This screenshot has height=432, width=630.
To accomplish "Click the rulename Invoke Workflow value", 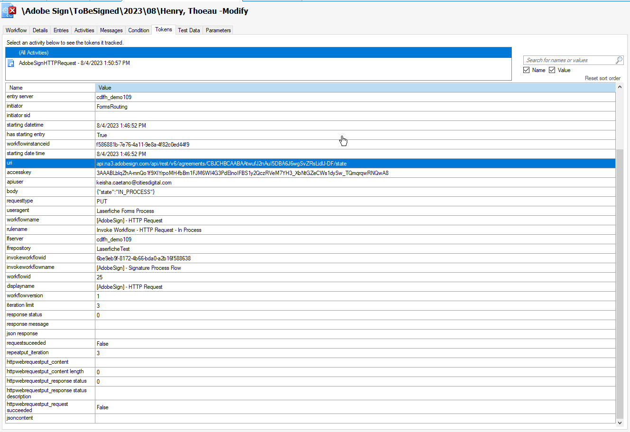I will click(x=149, y=230).
